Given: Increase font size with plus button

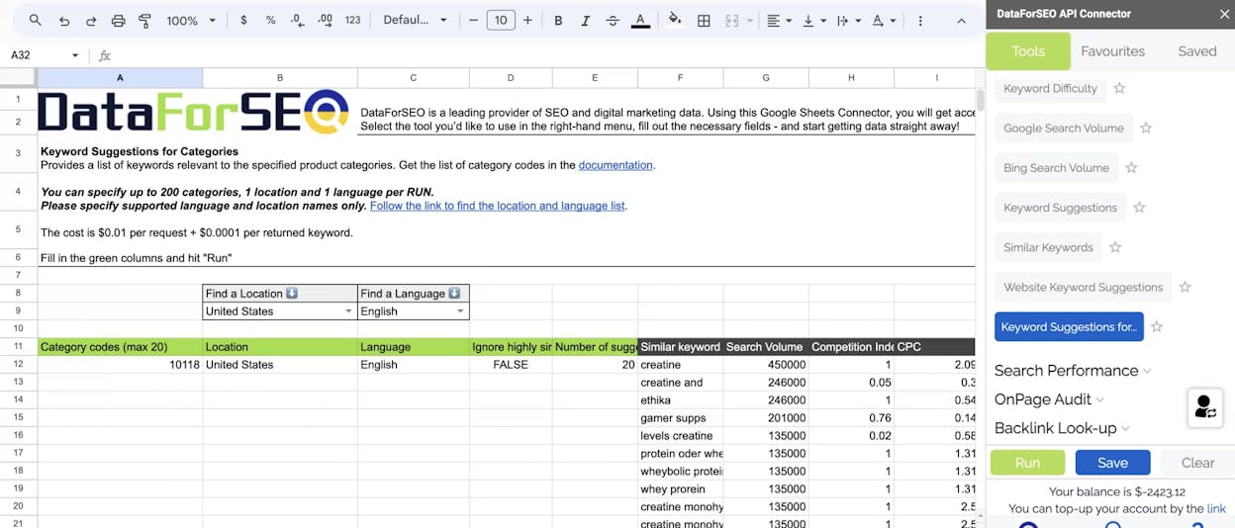Looking at the screenshot, I should (527, 20).
